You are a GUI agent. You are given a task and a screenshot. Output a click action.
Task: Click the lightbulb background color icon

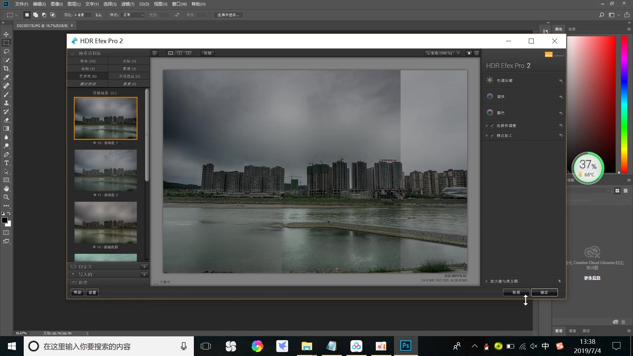pyautogui.click(x=469, y=53)
